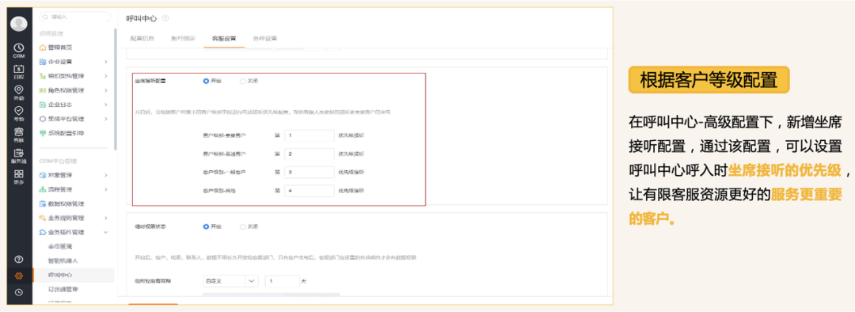The width and height of the screenshot is (855, 312).
Task: Open the CRM module in the dark sidebar
Action: point(19,51)
